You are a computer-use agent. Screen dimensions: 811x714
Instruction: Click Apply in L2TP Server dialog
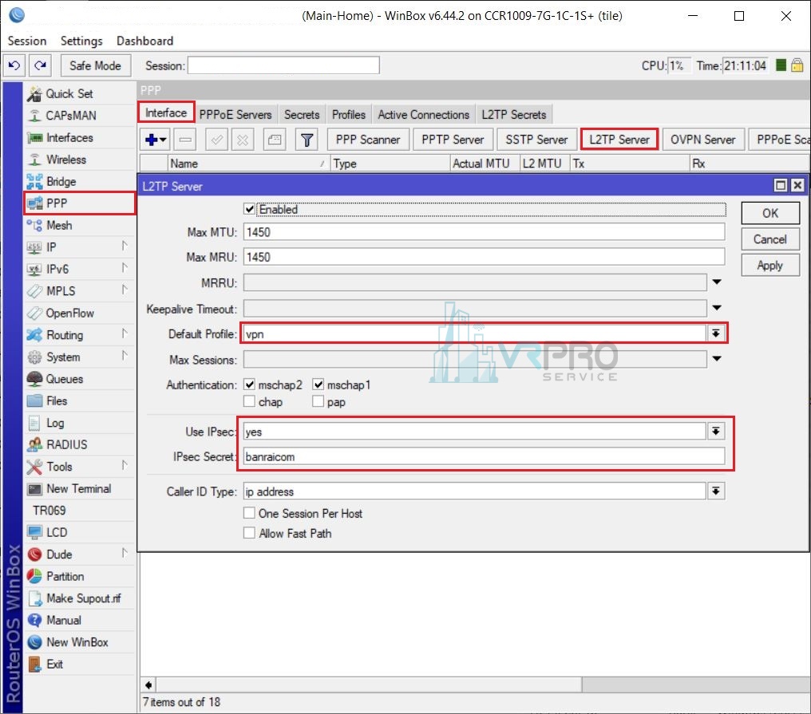tap(770, 265)
